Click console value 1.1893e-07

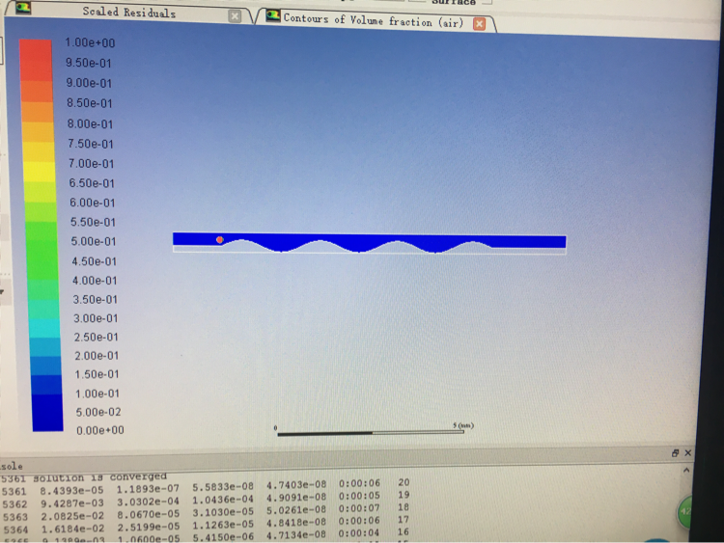pyautogui.click(x=148, y=489)
